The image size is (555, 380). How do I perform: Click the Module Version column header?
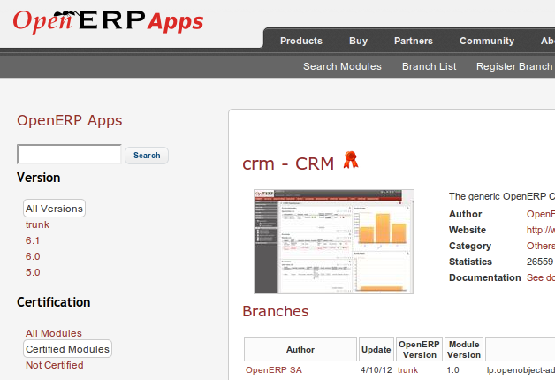pyautogui.click(x=464, y=349)
